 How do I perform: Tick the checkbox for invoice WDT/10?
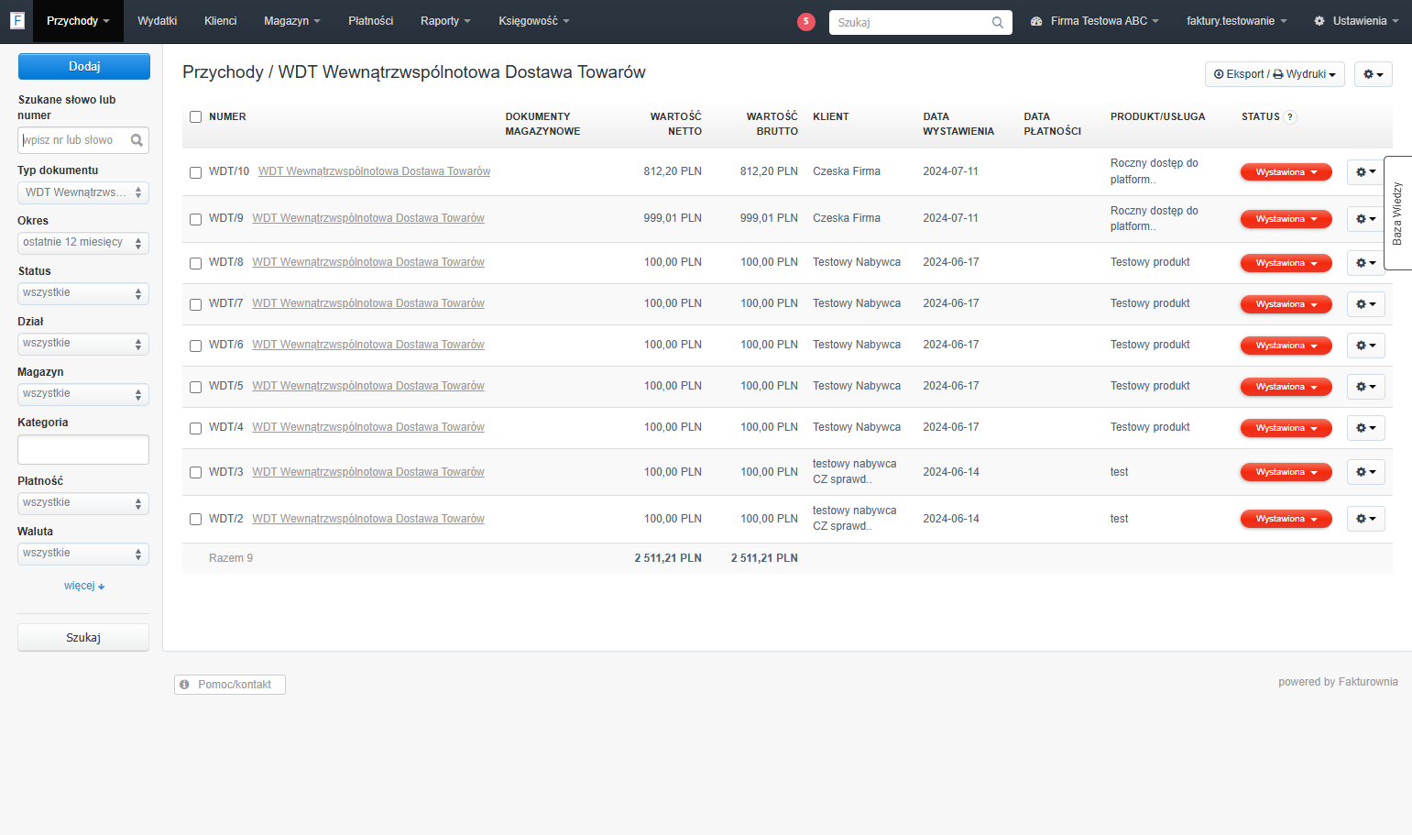[195, 172]
